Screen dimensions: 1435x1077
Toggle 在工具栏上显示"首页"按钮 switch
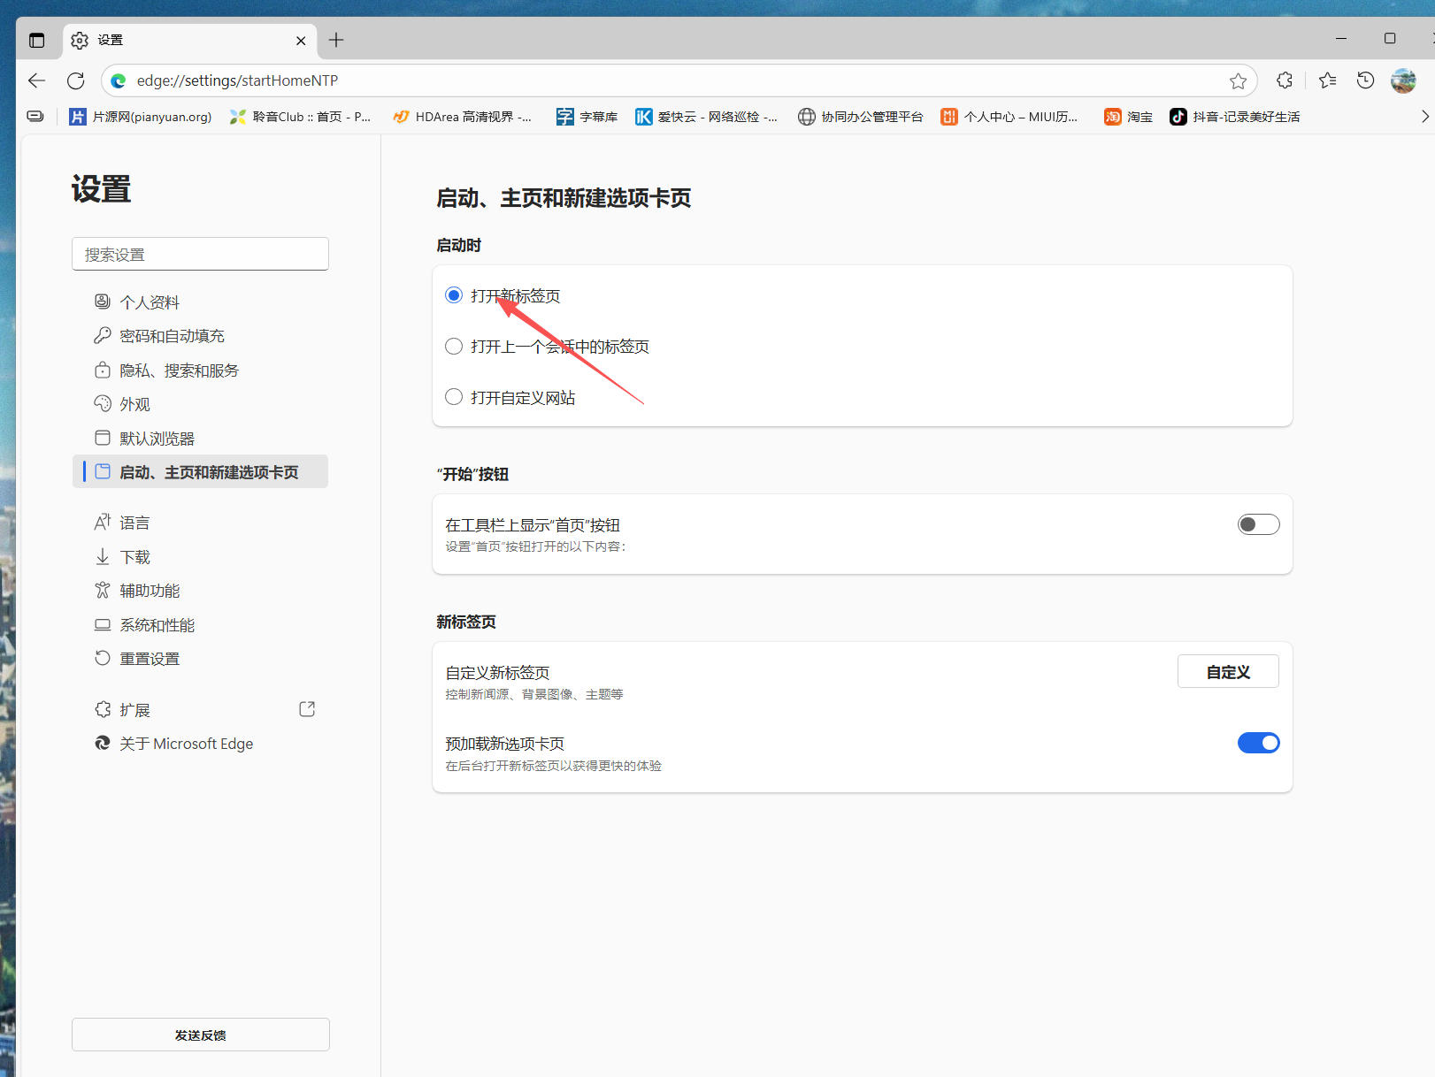1258,524
